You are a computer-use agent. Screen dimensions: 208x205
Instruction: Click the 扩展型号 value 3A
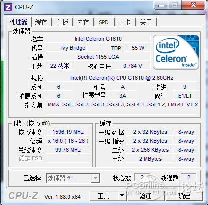coord(123,96)
